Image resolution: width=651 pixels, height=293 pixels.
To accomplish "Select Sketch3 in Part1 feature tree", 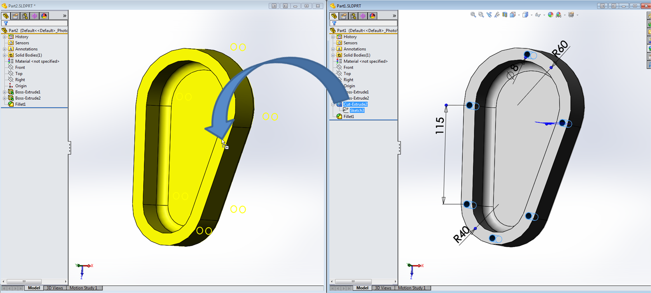I will click(357, 111).
